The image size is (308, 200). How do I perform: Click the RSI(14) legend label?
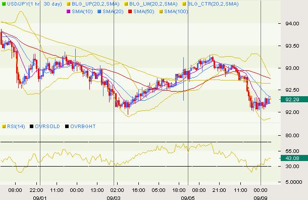(x=16, y=126)
